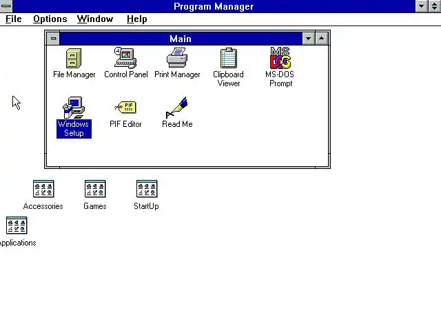Open the Help menu
This screenshot has width=441, height=331.
(x=136, y=19)
